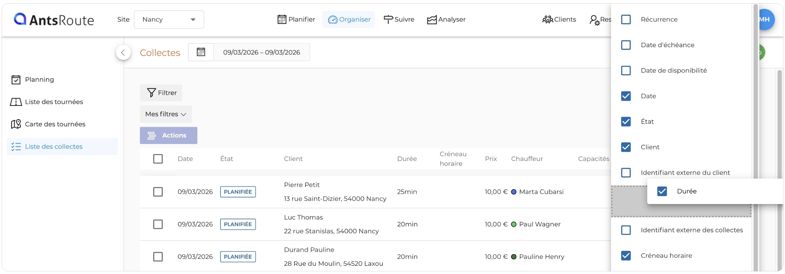
Task: Uncheck the Client column checkbox
Action: click(626, 147)
